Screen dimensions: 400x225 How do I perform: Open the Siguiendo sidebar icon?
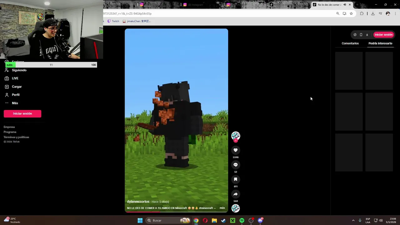(x=7, y=70)
